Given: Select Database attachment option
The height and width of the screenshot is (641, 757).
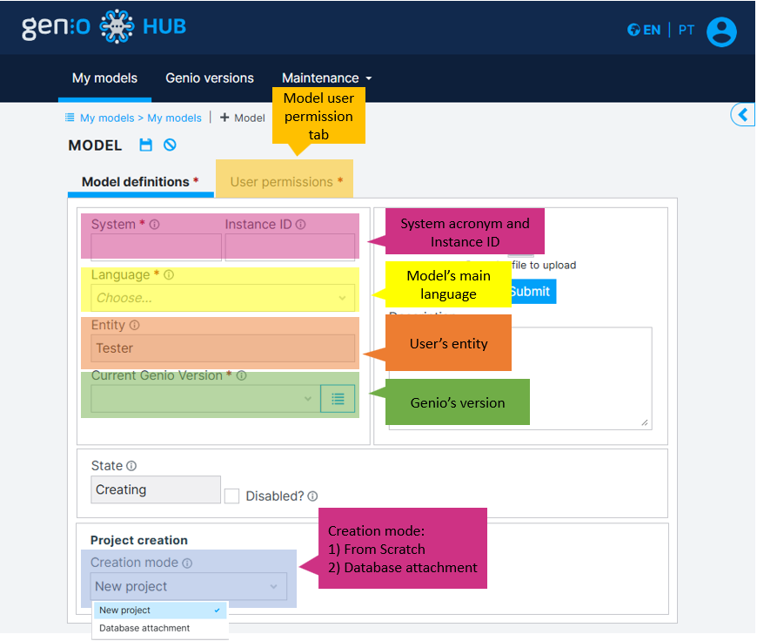Looking at the screenshot, I should click(160, 628).
